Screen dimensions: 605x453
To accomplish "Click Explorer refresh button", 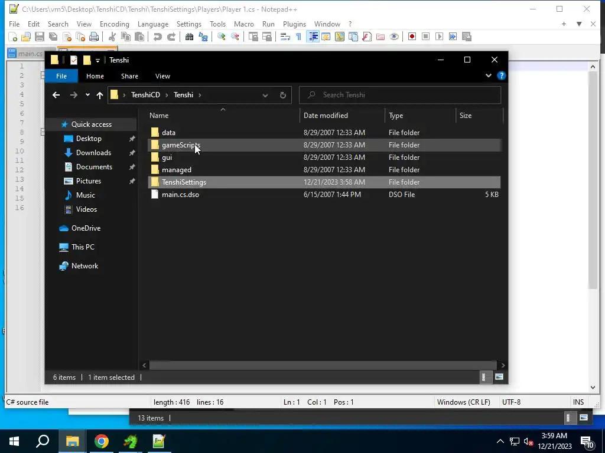I will click(283, 95).
